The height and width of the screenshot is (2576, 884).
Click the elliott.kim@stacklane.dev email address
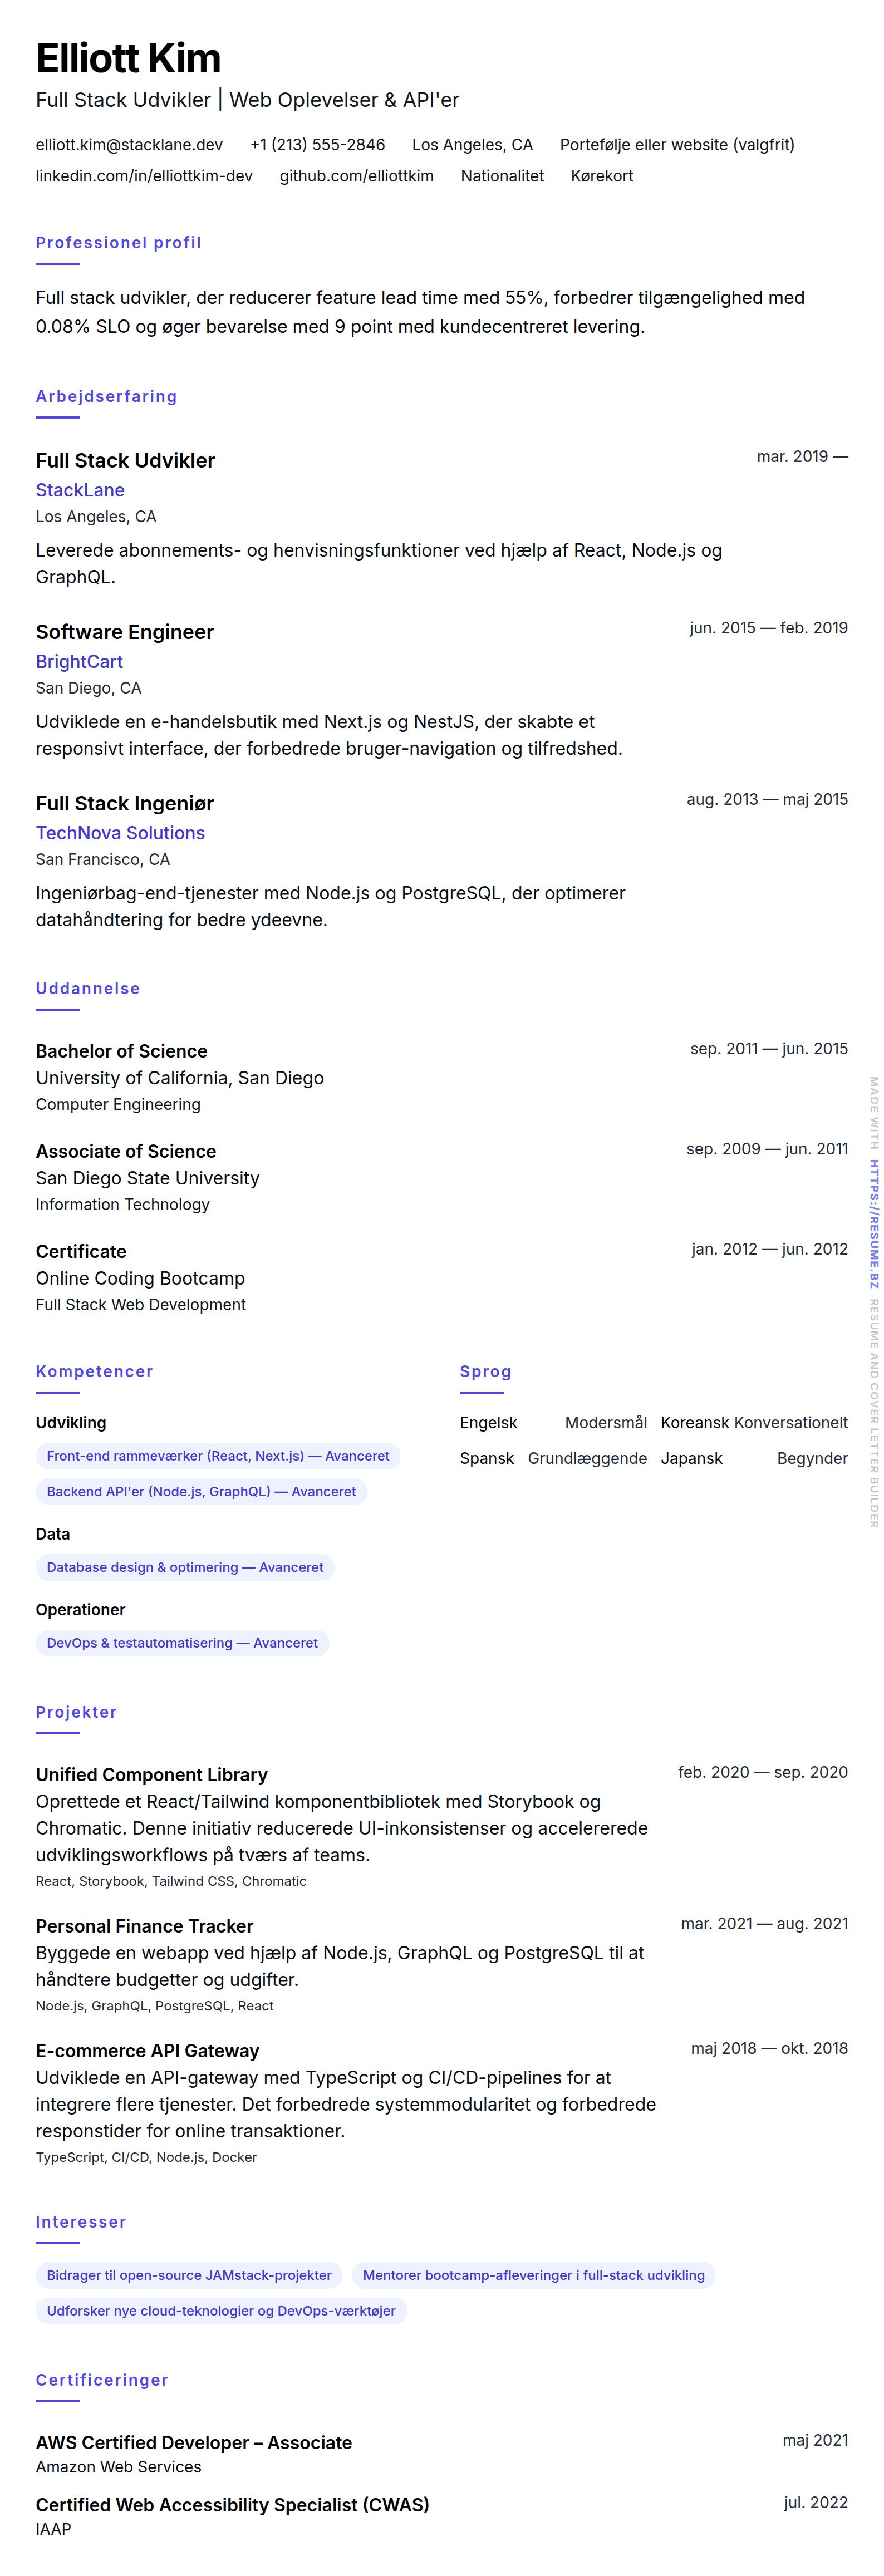tap(129, 145)
